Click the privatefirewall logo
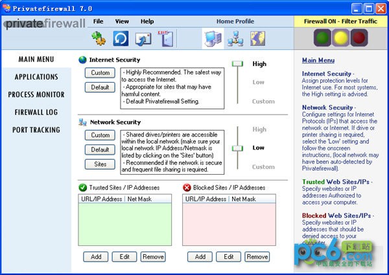This screenshot has height=275, width=389. pos(45,24)
